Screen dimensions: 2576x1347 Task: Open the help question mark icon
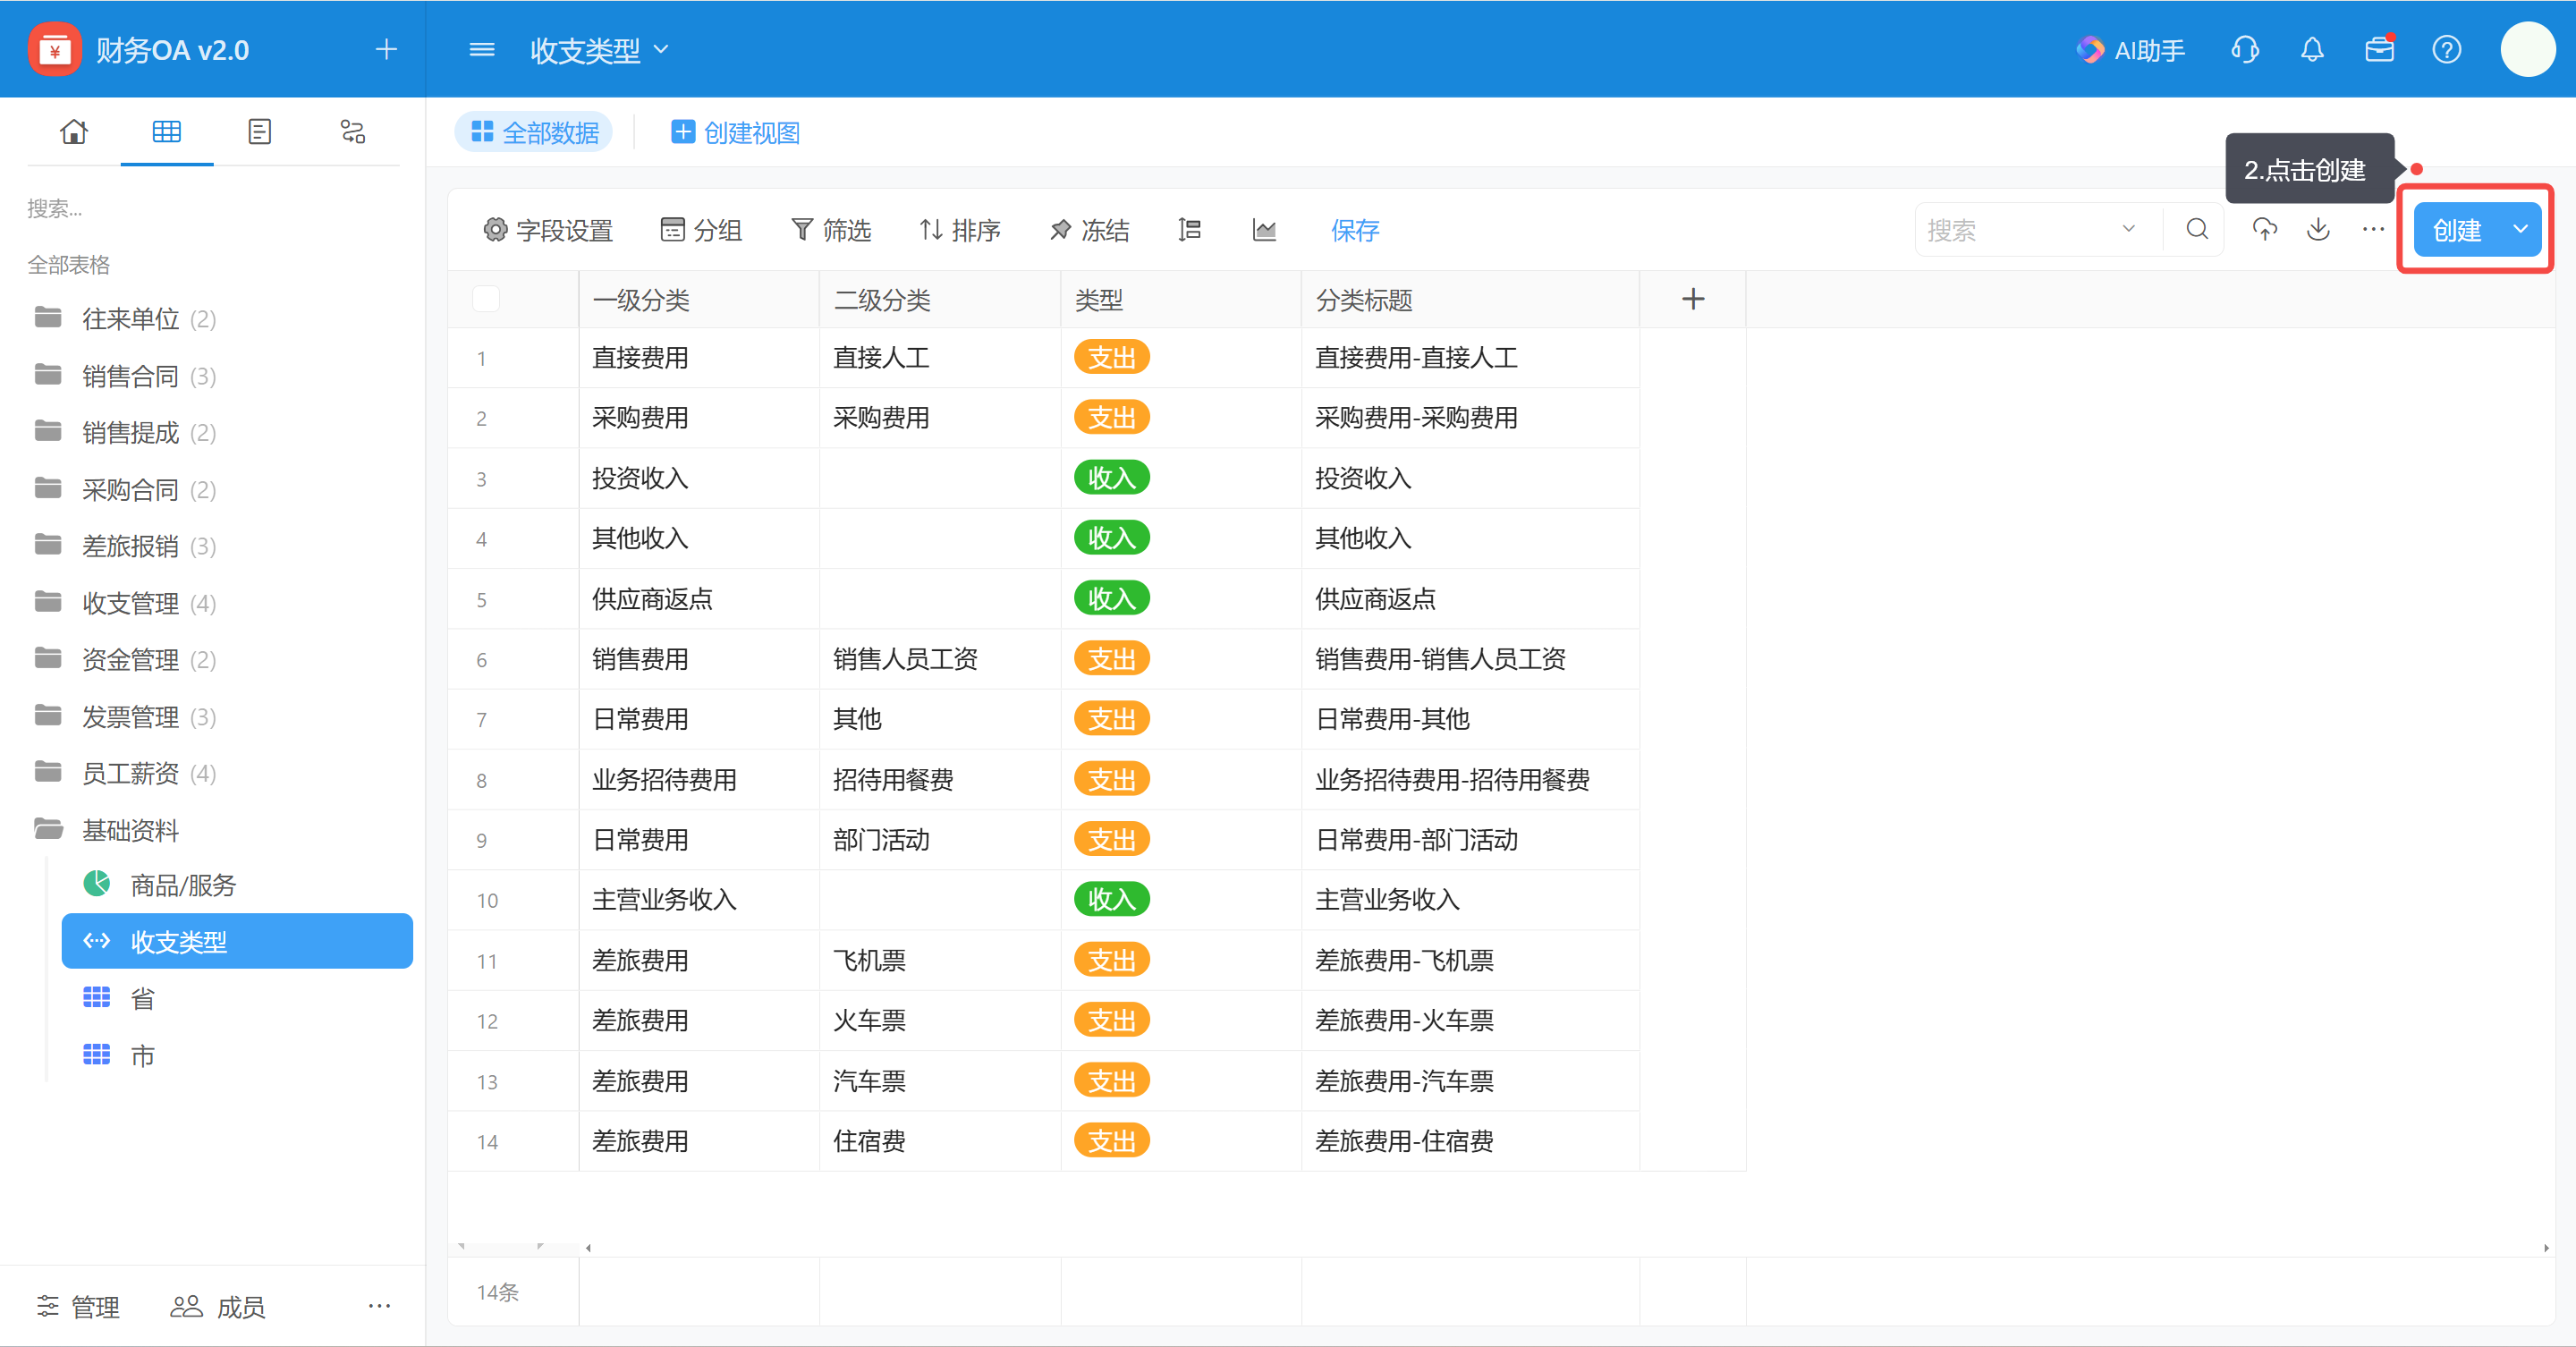pos(2446,50)
